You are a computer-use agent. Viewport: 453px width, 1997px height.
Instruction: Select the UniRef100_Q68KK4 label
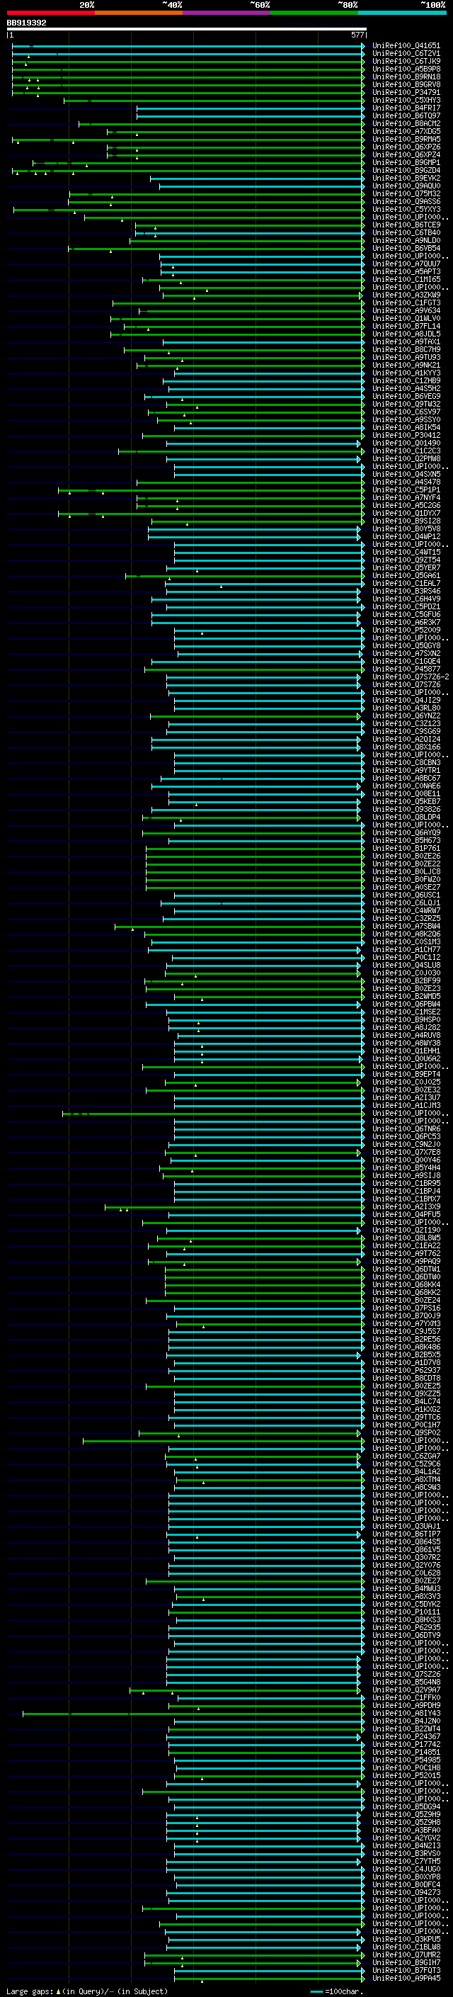pyautogui.click(x=406, y=1284)
